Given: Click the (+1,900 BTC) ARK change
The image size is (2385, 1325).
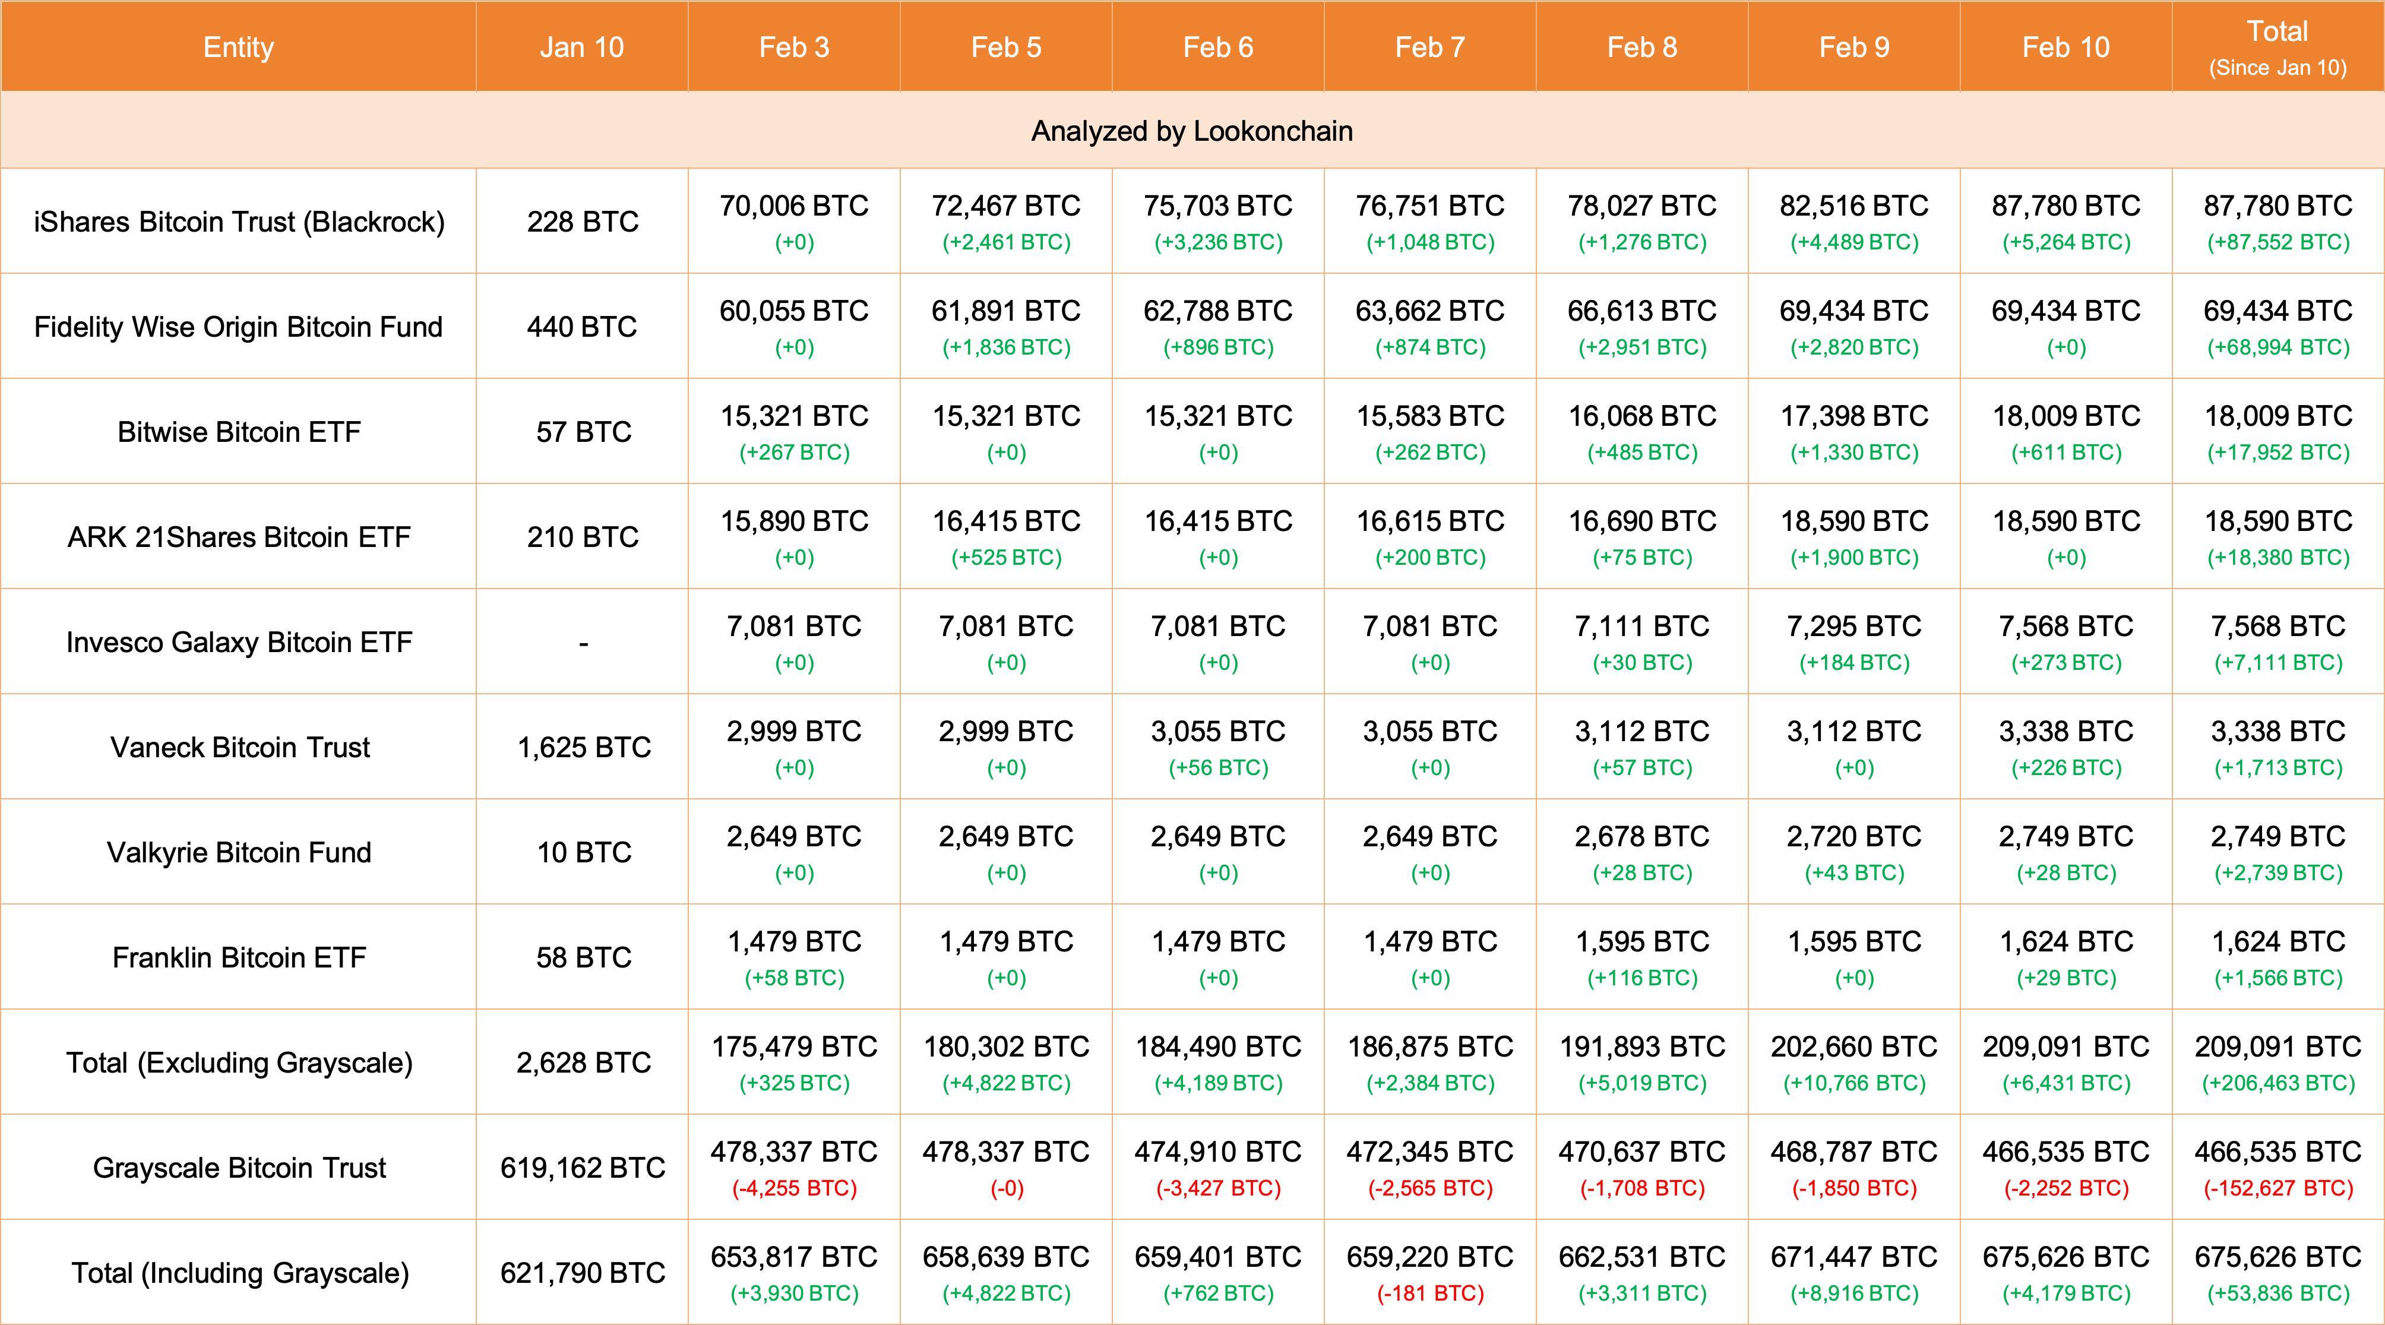Looking at the screenshot, I should (x=1853, y=558).
